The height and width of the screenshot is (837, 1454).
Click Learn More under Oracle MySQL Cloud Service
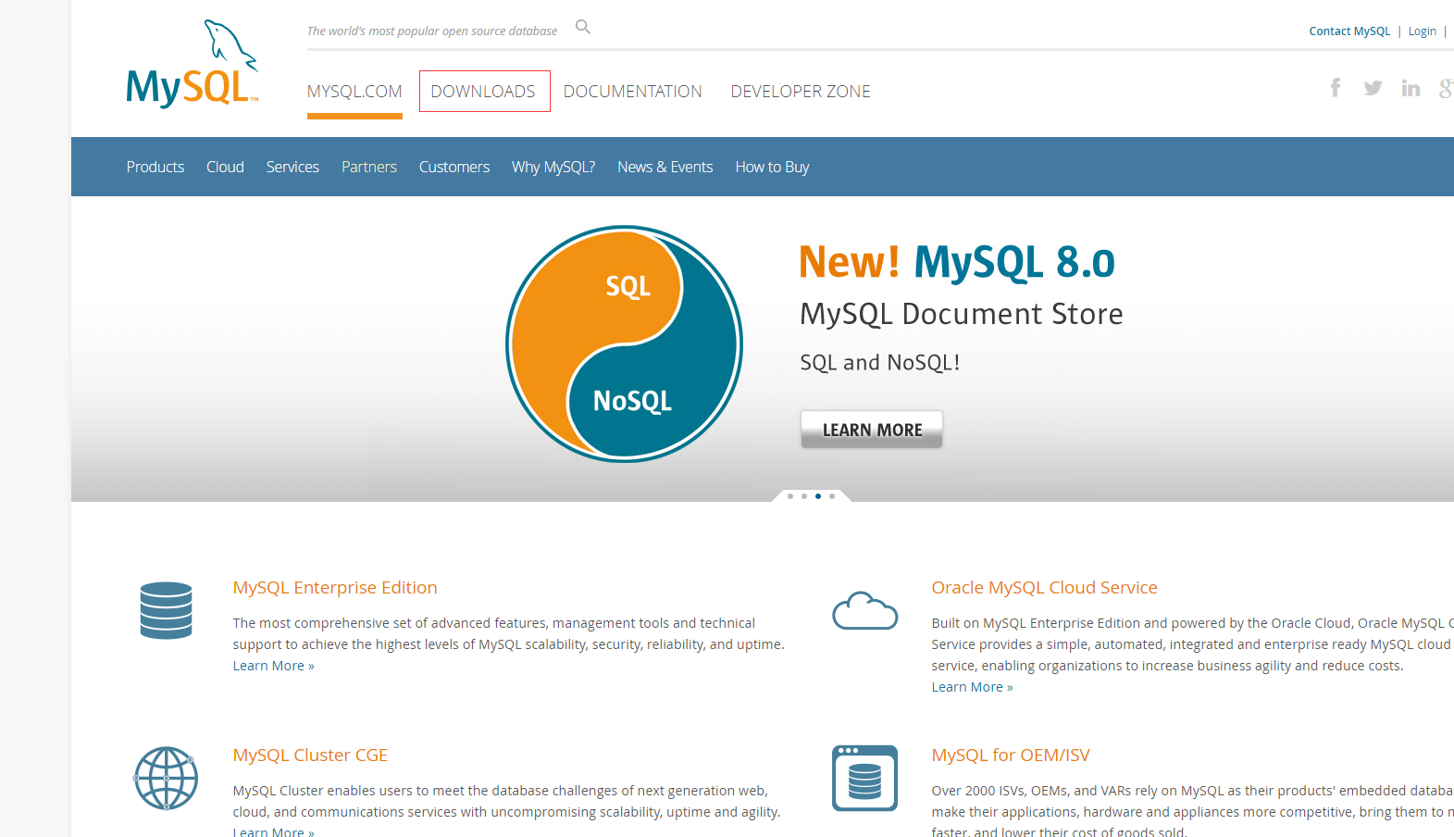973,687
